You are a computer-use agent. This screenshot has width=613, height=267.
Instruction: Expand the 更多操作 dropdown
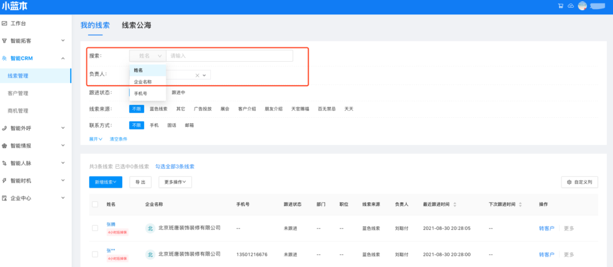coord(175,181)
